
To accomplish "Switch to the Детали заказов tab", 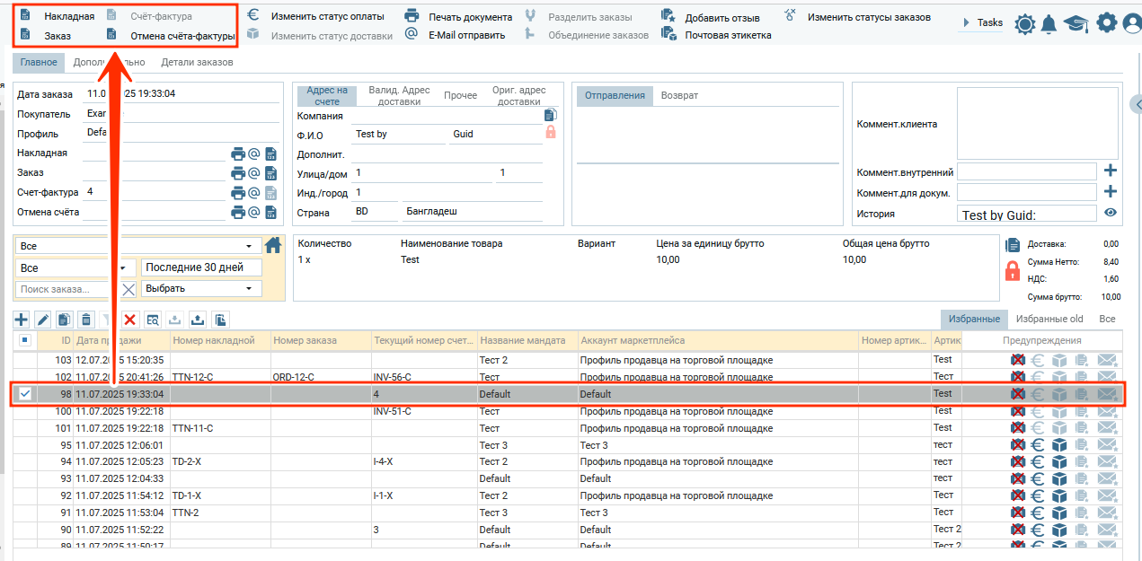I will click(197, 62).
